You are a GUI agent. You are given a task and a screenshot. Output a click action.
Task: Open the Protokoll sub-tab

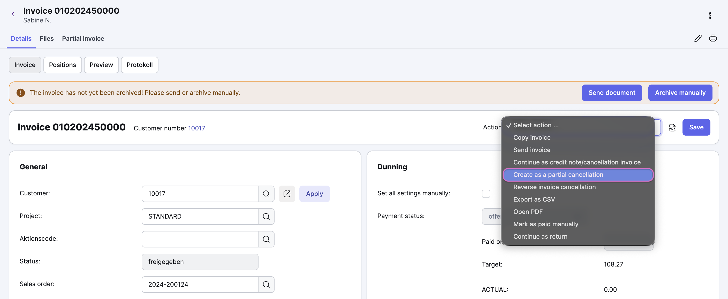coord(140,65)
